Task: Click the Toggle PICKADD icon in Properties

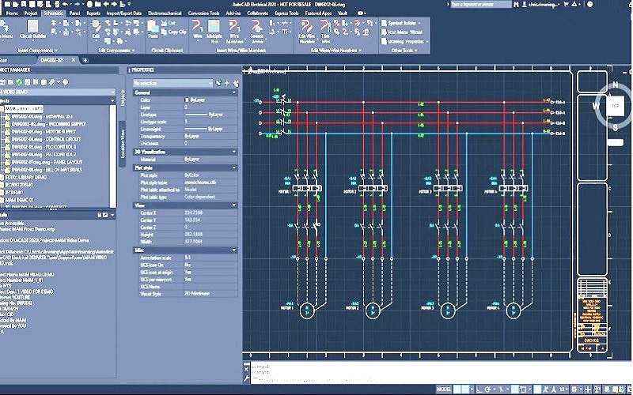Action: tap(236, 83)
